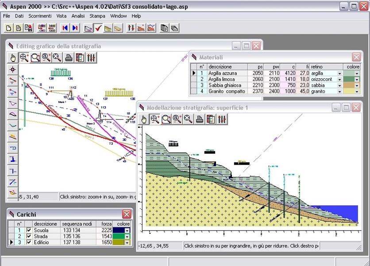
Task: Click the blue previous-step arrow icon
Action: [x=65, y=28]
